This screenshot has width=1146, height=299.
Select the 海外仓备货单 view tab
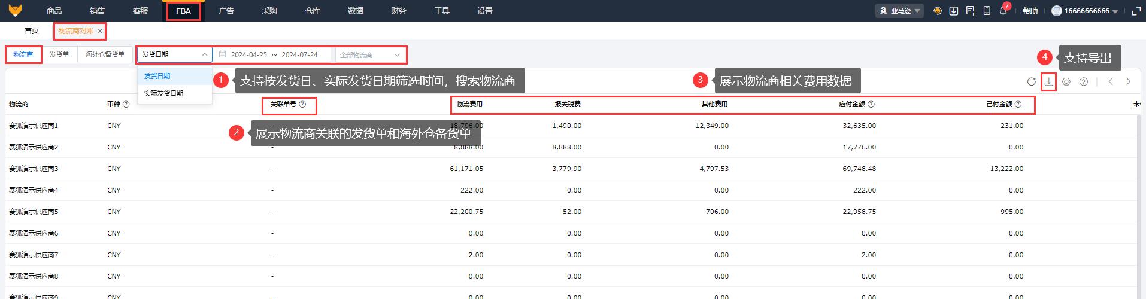[105, 54]
